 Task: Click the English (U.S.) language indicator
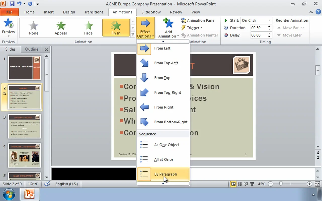[x=66, y=184]
